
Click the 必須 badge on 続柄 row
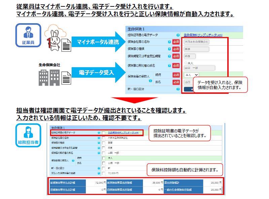point(176,75)
